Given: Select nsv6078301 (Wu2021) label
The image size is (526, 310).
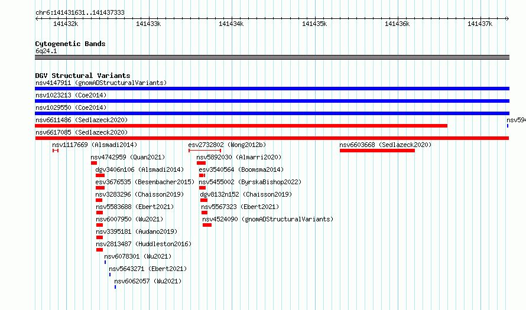Looking at the screenshot, I should pos(138,256).
